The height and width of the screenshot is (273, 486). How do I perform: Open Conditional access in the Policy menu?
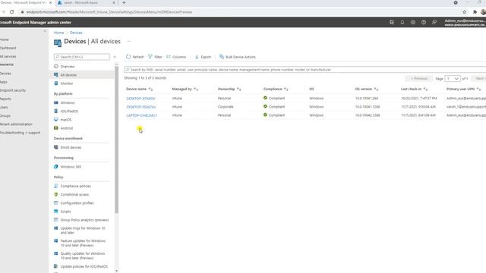[x=74, y=194]
